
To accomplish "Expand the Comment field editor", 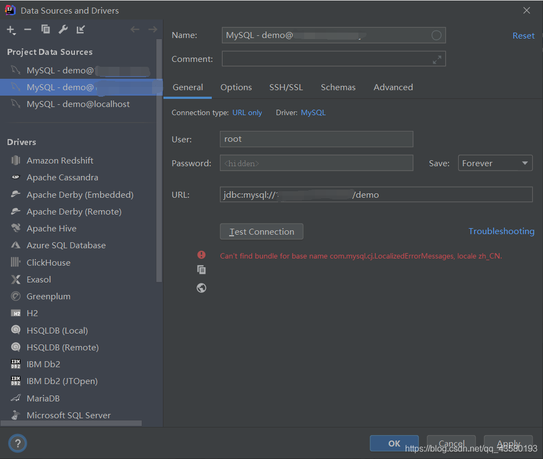I will [437, 60].
